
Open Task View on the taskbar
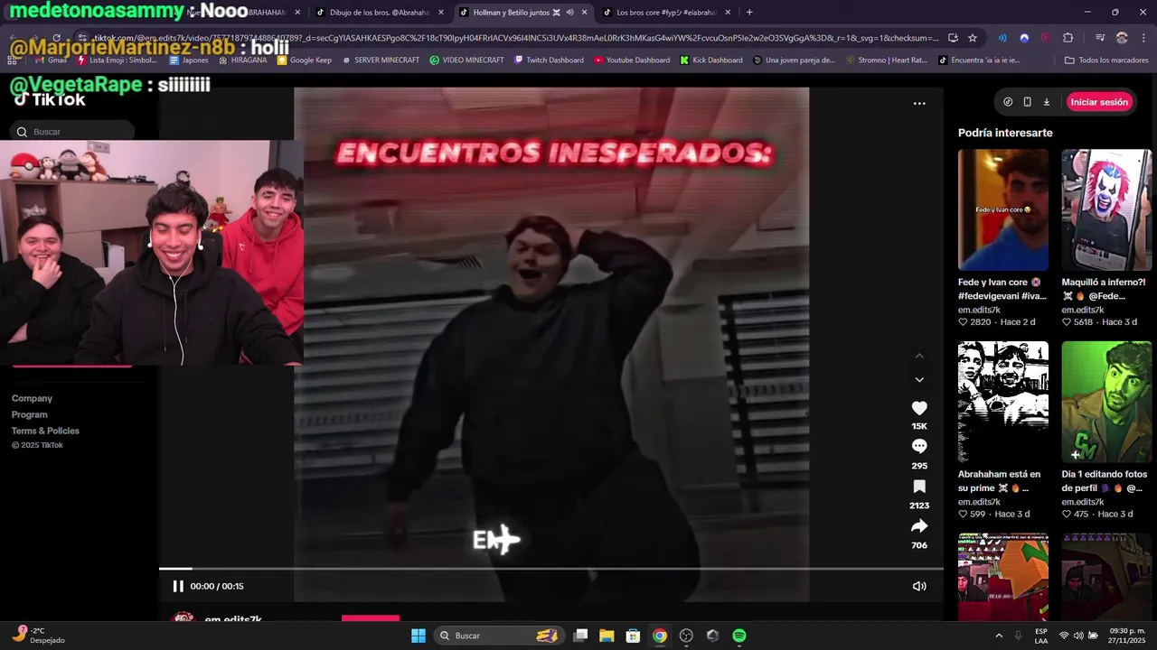[x=580, y=636]
